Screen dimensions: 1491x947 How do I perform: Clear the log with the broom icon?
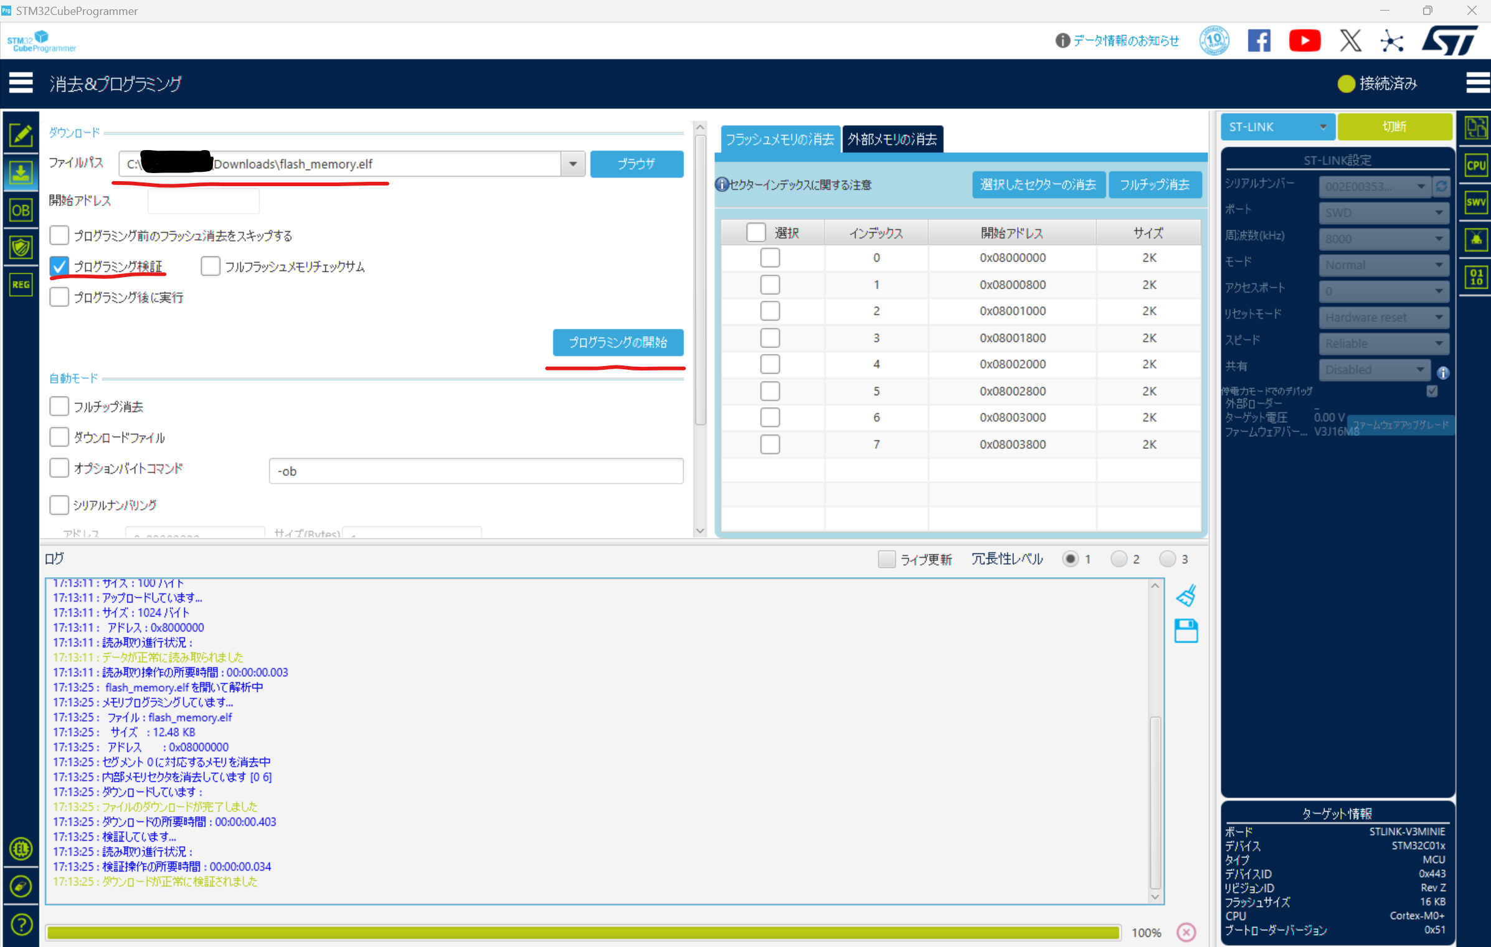click(1186, 595)
